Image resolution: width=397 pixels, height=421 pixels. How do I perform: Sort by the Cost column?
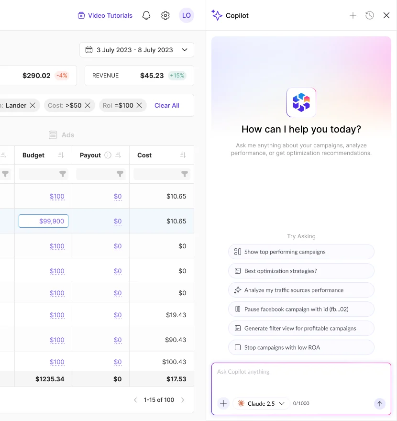point(183,155)
